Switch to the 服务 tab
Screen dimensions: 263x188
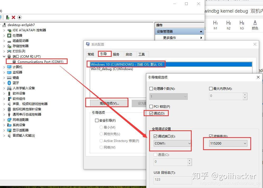click(116, 54)
